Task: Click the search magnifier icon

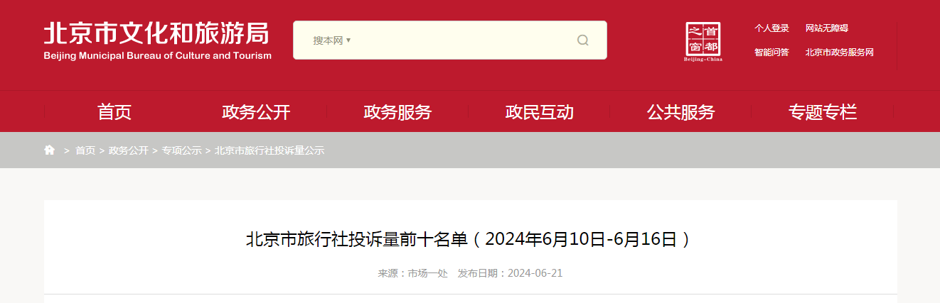Action: pyautogui.click(x=582, y=40)
